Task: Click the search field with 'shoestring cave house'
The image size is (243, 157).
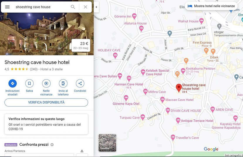Action: click(x=42, y=7)
